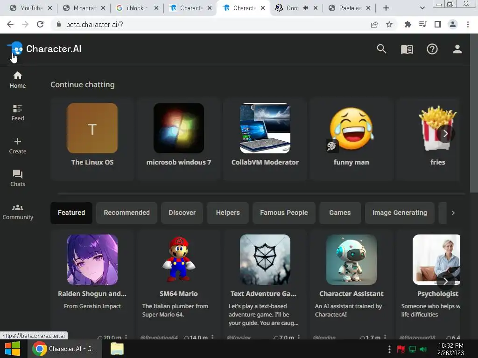The image size is (478, 358).
Task: Open the Chrome profile avatar
Action: 453,24
